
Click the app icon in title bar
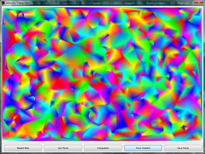click(3, 3)
